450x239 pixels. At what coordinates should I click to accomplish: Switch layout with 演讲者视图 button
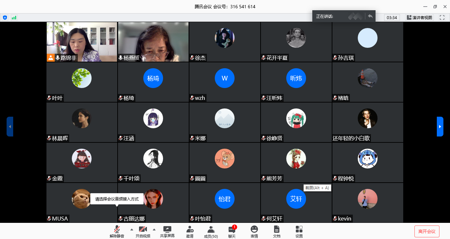pyautogui.click(x=419, y=17)
